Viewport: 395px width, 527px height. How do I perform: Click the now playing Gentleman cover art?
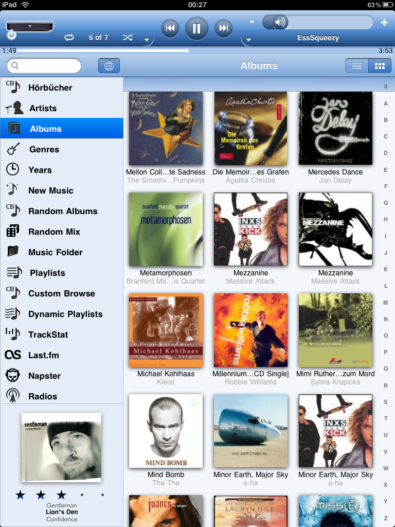pyautogui.click(x=61, y=447)
